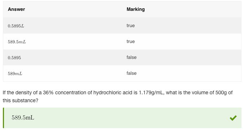Click the false marking for 589mL row

pyautogui.click(x=131, y=73)
